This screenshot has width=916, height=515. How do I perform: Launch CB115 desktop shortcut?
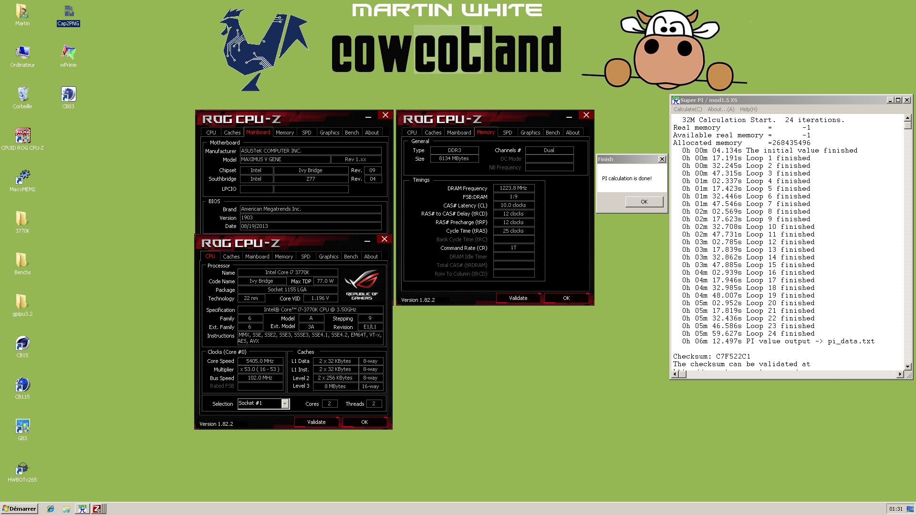click(22, 388)
